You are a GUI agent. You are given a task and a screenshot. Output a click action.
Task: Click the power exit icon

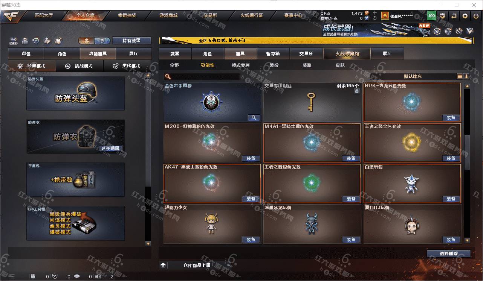(476, 16)
